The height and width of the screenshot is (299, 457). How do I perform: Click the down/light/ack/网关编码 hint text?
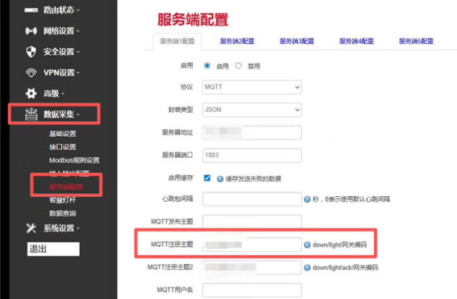pos(345,267)
